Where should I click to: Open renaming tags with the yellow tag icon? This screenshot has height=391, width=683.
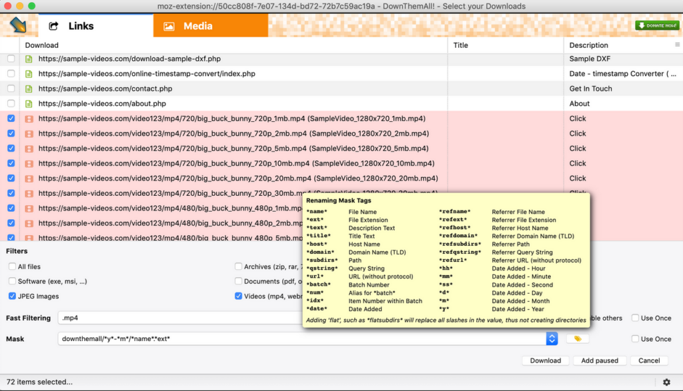pos(578,338)
